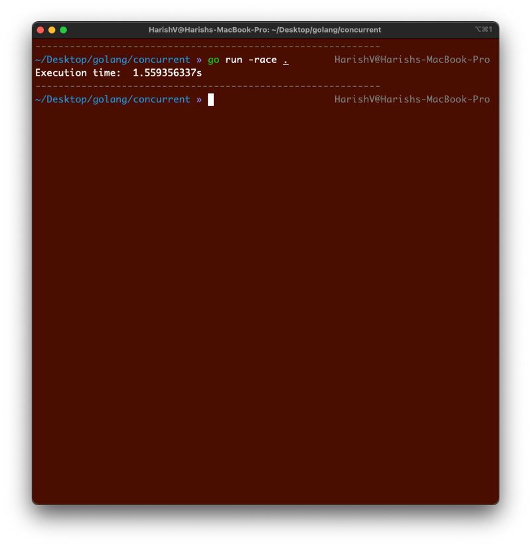531x547 pixels.
Task: Click the '-race' flag in the command
Action: 263,60
